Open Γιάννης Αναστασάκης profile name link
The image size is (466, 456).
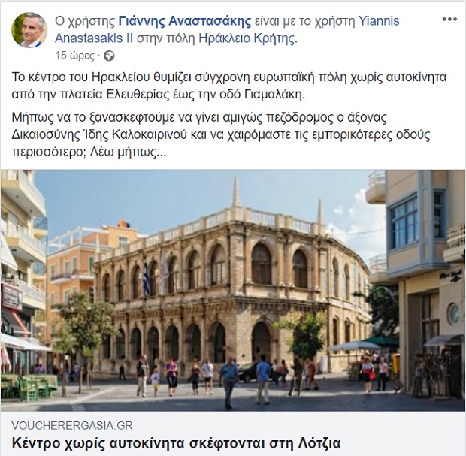pos(185,21)
